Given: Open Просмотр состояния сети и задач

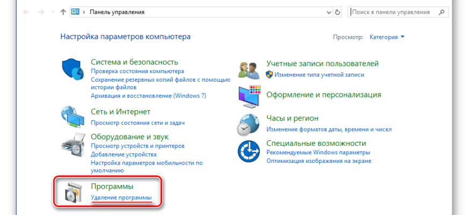Looking at the screenshot, I should click(x=138, y=123).
